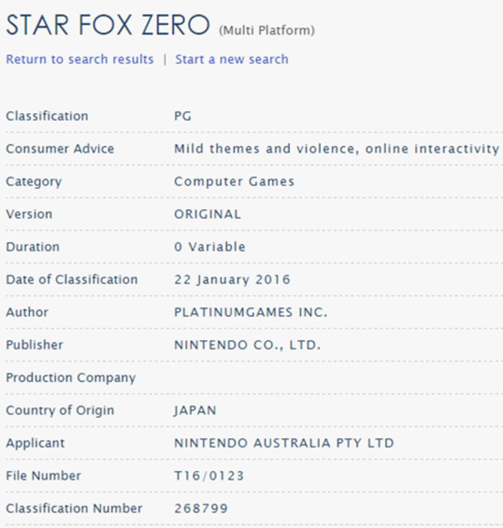The width and height of the screenshot is (503, 528).
Task: Click 'Return to search results' link
Action: [80, 59]
